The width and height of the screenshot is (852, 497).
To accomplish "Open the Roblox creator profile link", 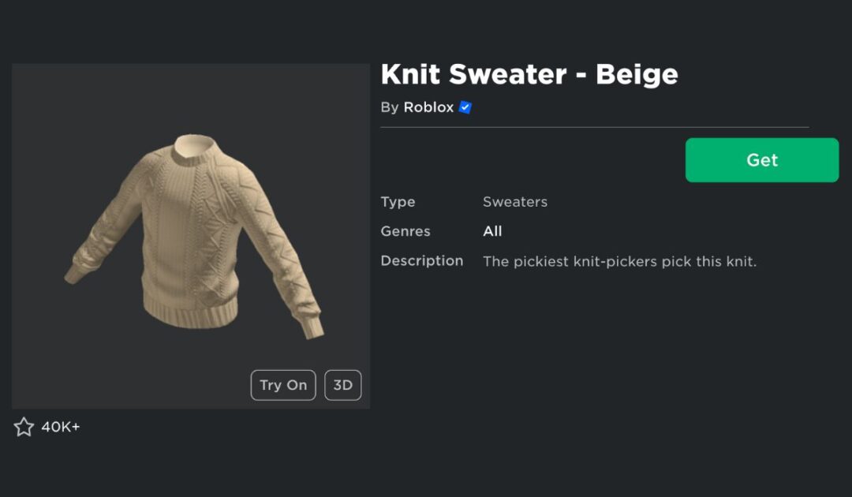I will pyautogui.click(x=428, y=107).
